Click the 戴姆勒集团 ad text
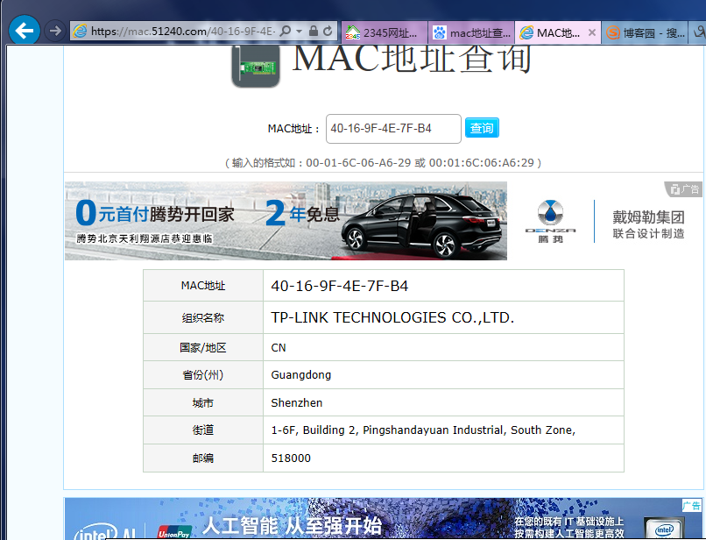 (x=648, y=217)
